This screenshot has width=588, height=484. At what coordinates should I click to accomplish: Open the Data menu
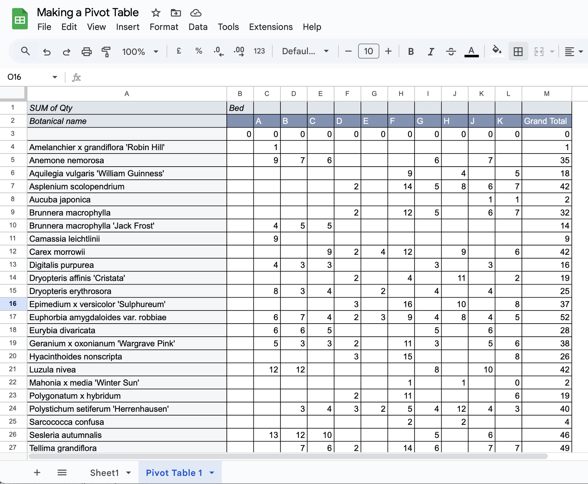coord(198,27)
